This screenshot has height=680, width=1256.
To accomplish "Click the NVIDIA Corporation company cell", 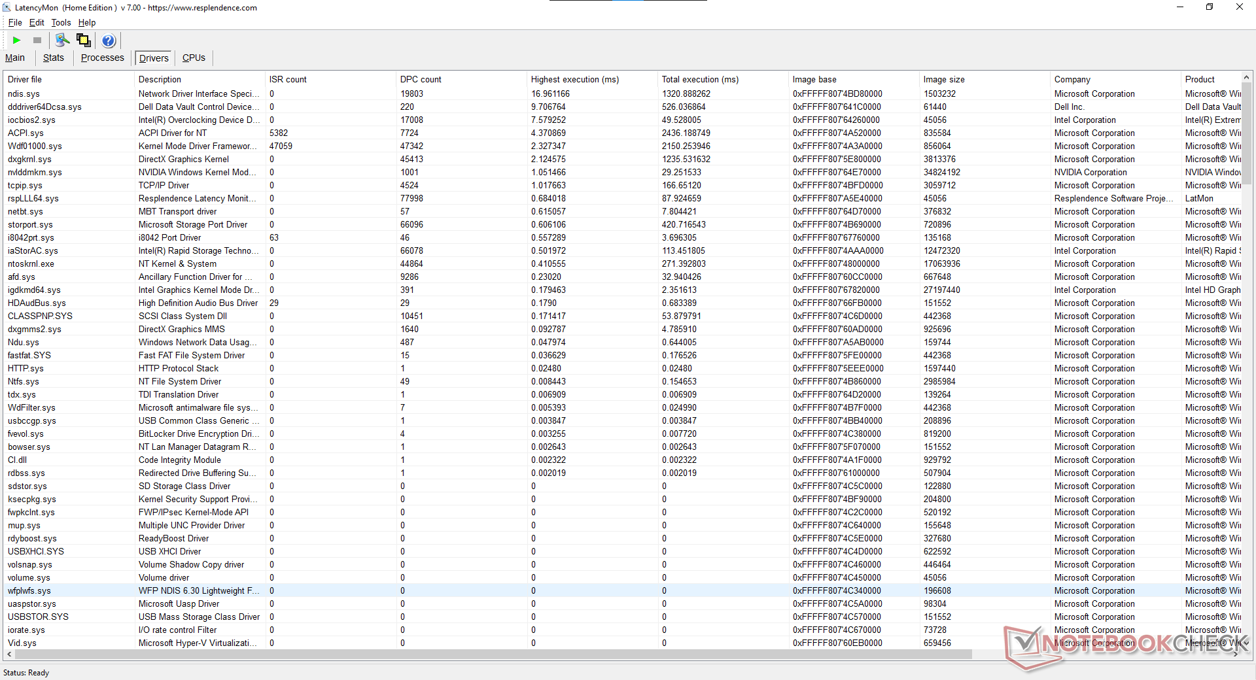I will tap(1090, 172).
